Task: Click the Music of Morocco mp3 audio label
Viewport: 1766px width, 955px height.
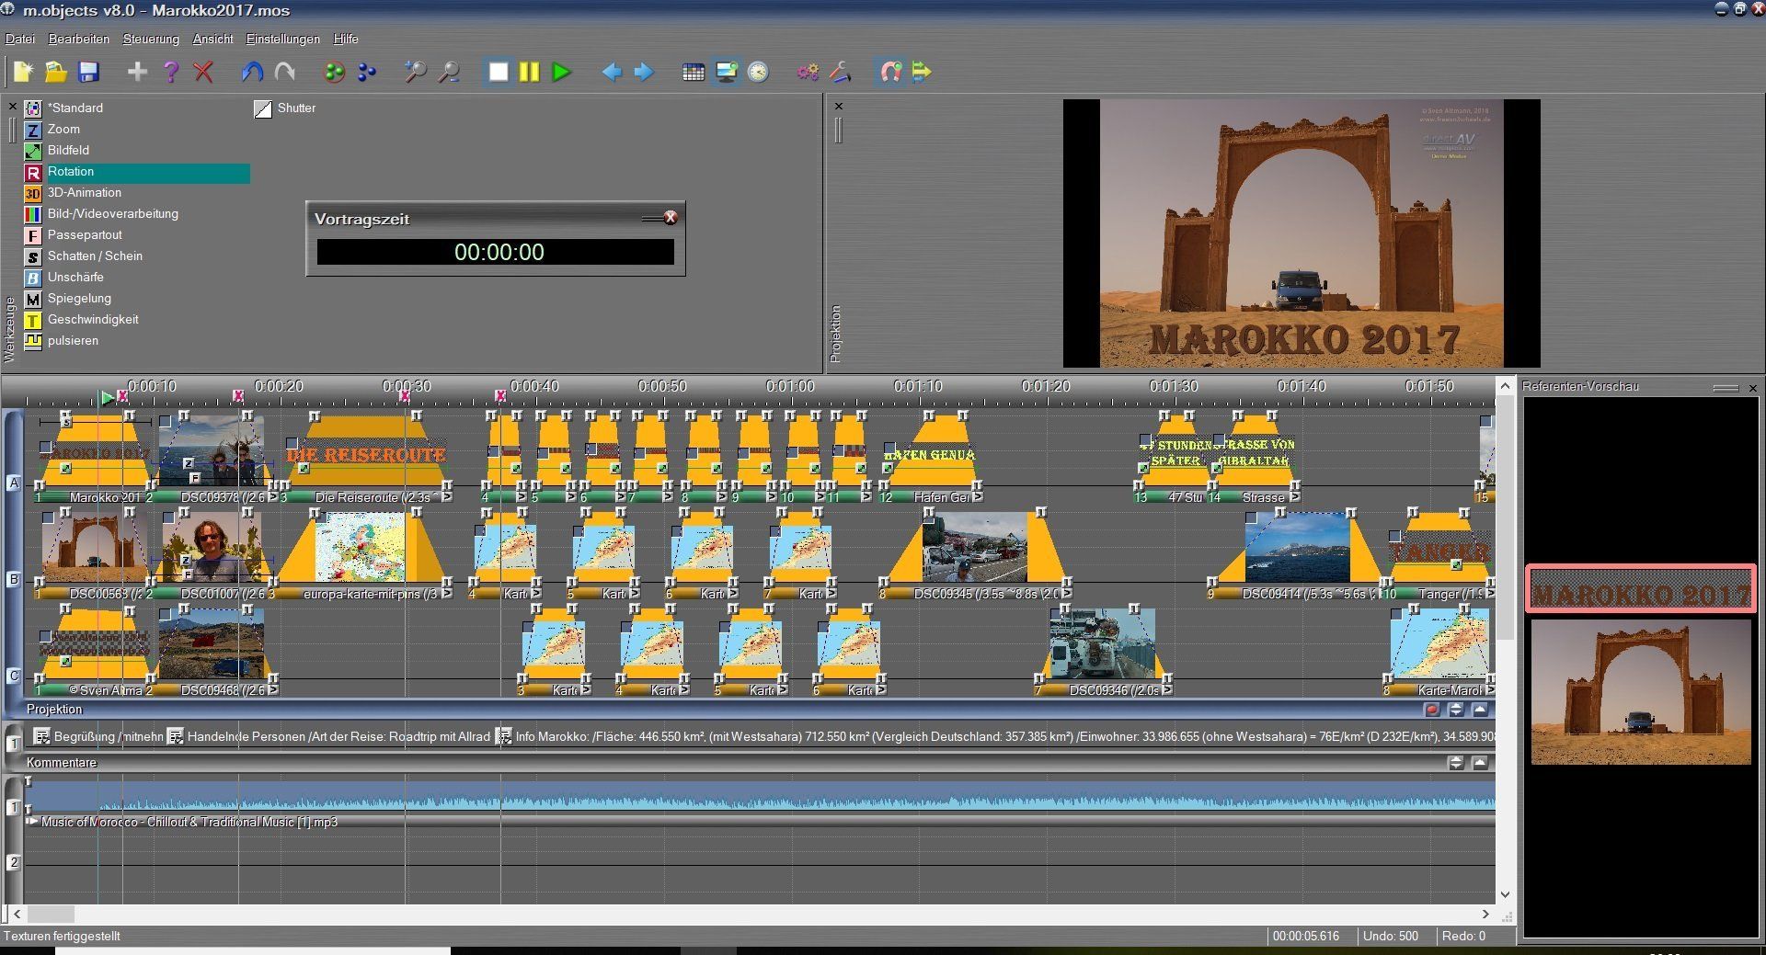Action: (x=189, y=822)
